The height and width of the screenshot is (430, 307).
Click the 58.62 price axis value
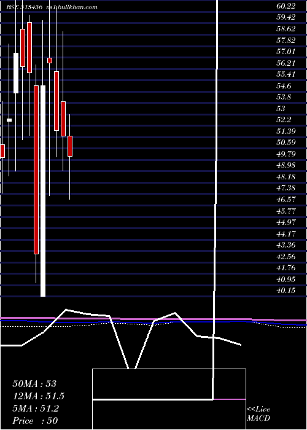286,29
